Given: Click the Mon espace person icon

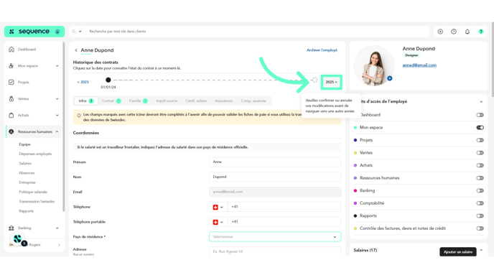Looking at the screenshot, I should coord(11,65).
